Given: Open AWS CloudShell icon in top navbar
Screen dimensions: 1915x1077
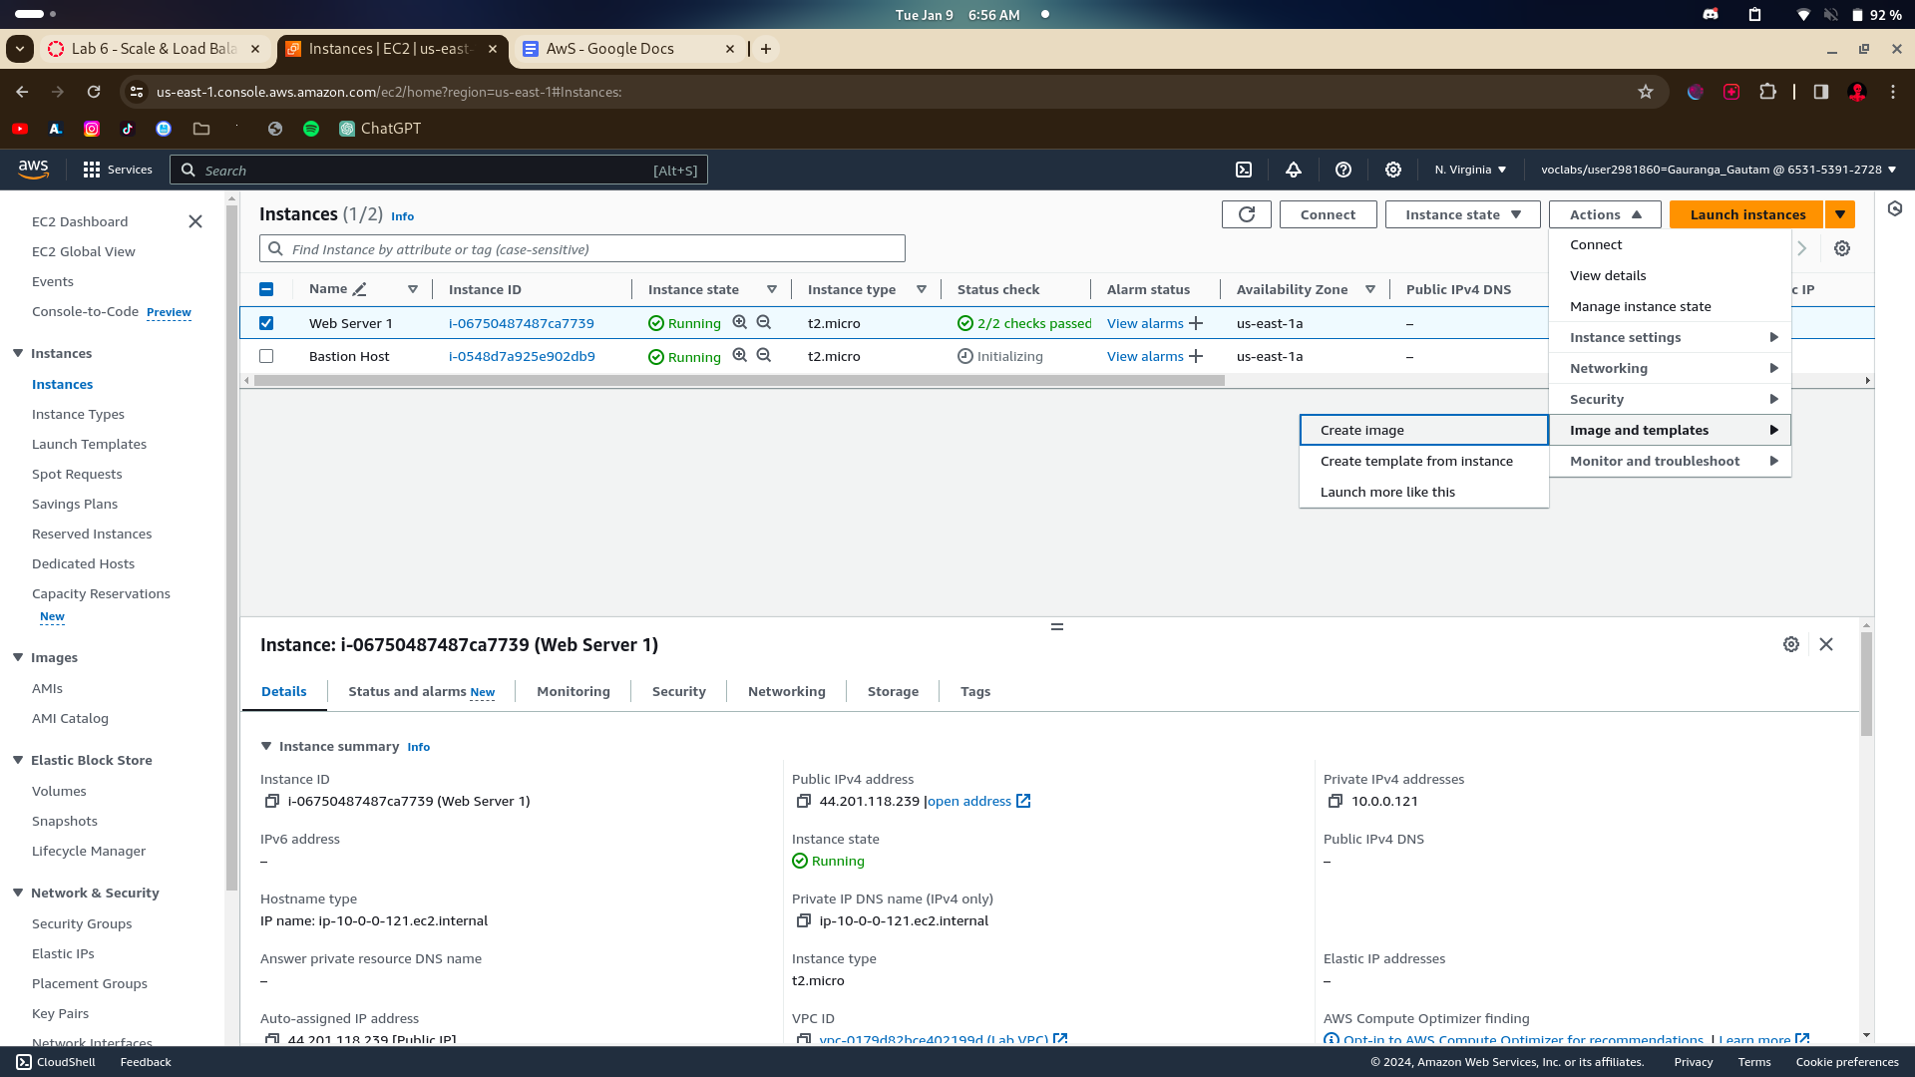Looking at the screenshot, I should (1244, 170).
